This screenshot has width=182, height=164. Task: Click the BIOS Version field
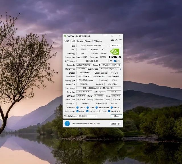click(92, 61)
